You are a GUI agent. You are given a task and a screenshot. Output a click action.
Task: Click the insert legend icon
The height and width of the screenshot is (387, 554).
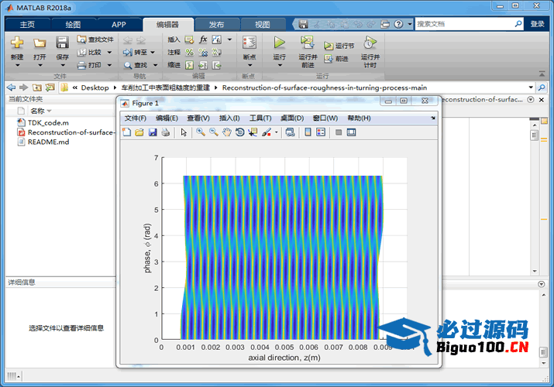coord(321,132)
